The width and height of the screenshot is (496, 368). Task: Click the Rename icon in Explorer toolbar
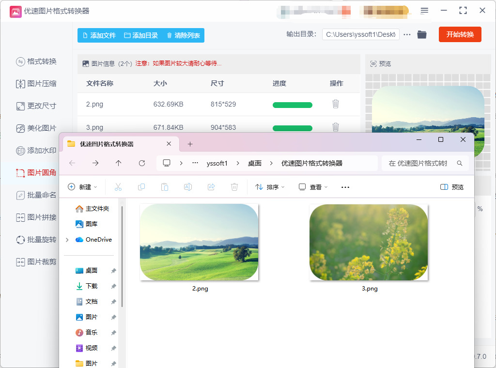tap(188, 187)
